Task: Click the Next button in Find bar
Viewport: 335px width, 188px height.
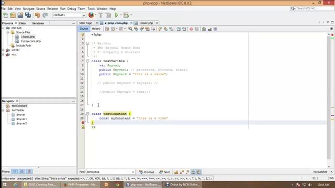Action: click(164, 172)
